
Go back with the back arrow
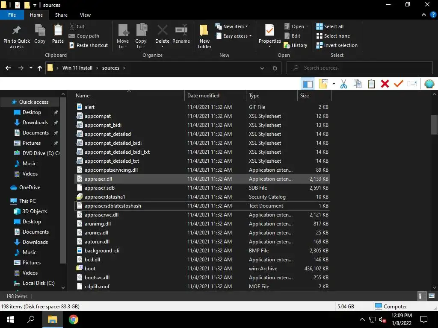pos(8,68)
